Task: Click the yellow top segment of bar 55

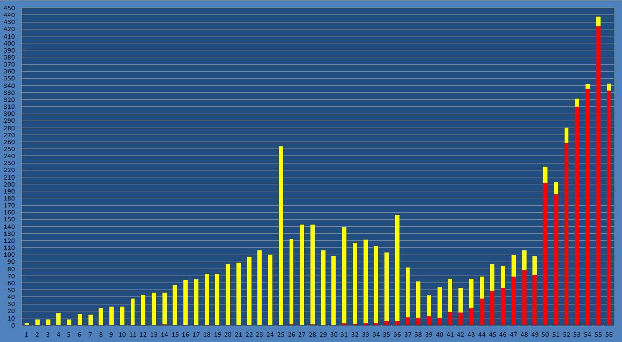Action: coord(598,21)
